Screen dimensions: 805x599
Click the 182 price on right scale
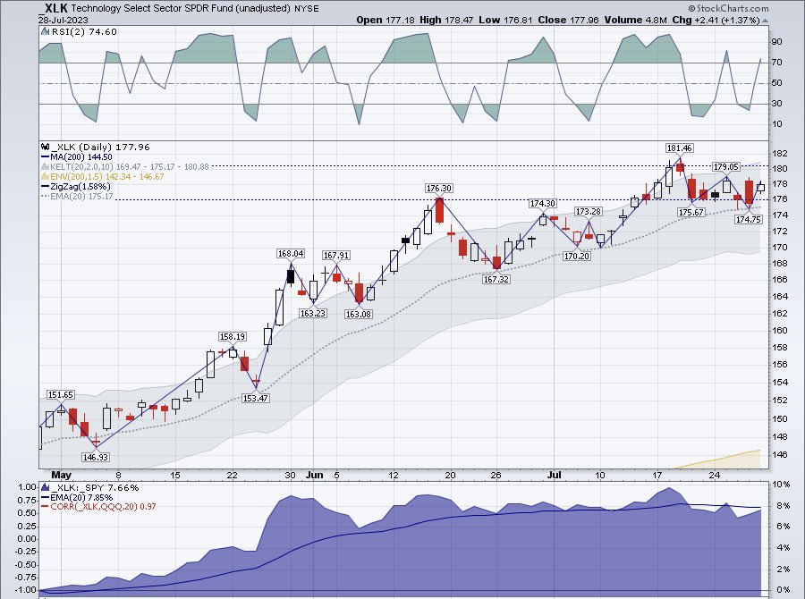pyautogui.click(x=779, y=154)
